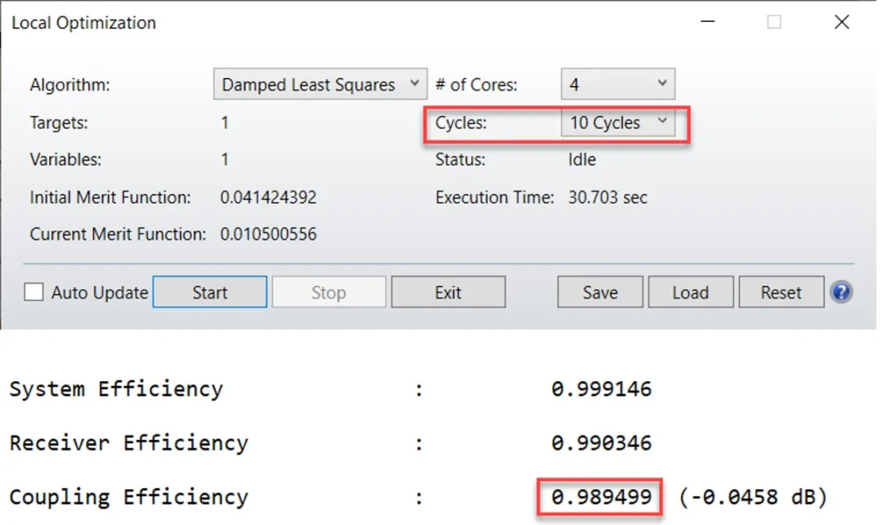The width and height of the screenshot is (883, 525).
Task: Click the Local Optimization title bar text
Action: 83,23
